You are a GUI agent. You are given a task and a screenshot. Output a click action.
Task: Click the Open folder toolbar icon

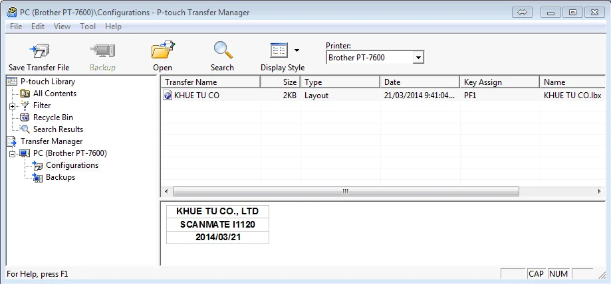[162, 51]
